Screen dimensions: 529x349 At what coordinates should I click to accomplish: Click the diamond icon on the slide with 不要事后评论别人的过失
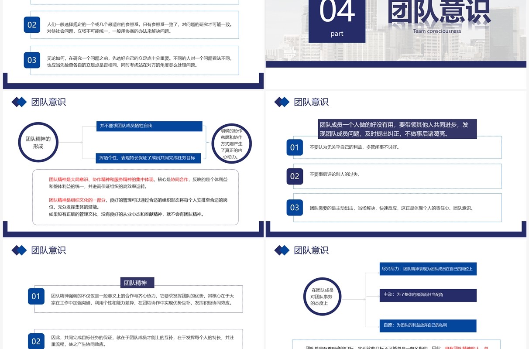pyautogui.click(x=282, y=102)
